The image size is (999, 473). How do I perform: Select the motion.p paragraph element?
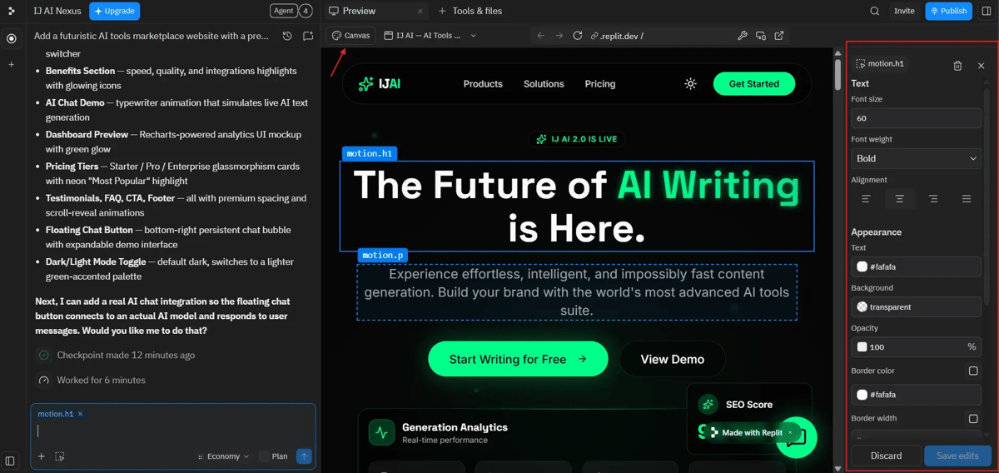click(577, 292)
